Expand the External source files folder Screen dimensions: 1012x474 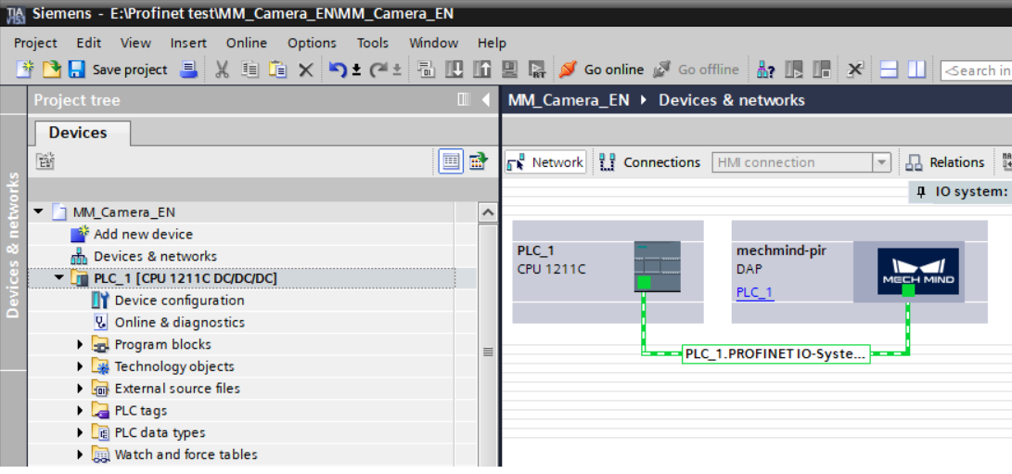pyautogui.click(x=80, y=388)
